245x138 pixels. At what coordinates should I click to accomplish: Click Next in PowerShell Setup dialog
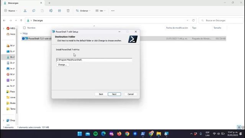[114, 94]
